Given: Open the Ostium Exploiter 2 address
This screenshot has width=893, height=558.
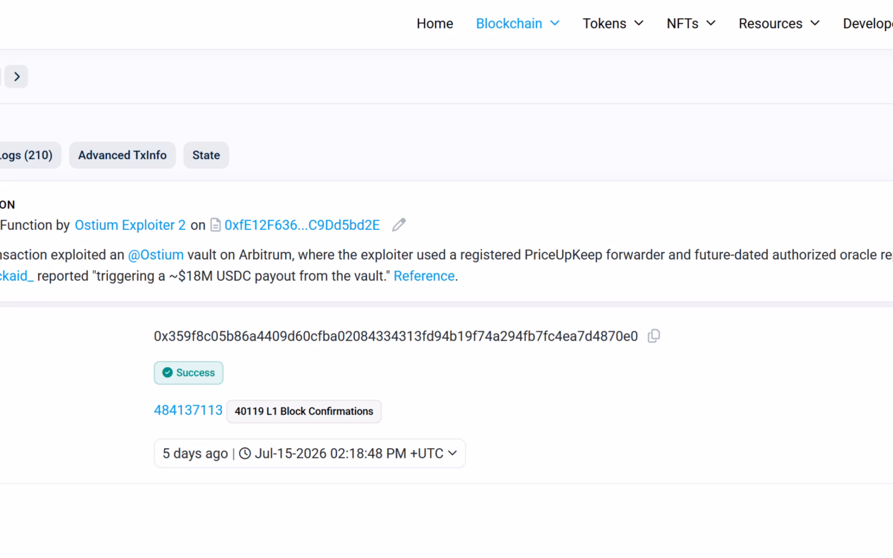Looking at the screenshot, I should click(x=130, y=225).
